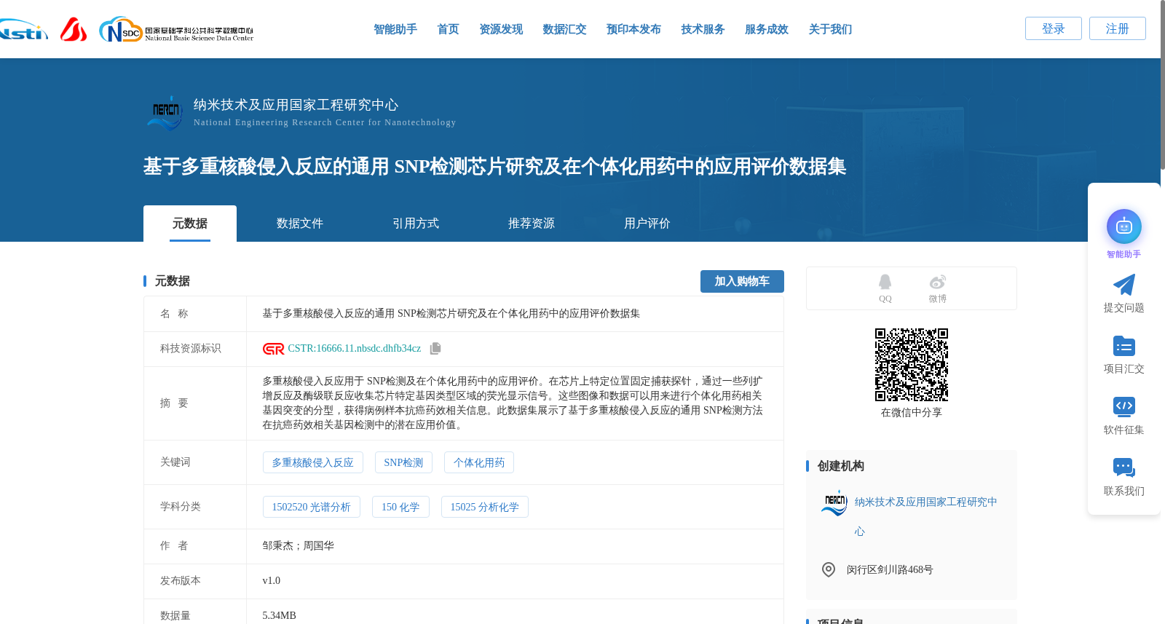The height and width of the screenshot is (624, 1165).
Task: Click the 注册 button
Action: (x=1118, y=28)
